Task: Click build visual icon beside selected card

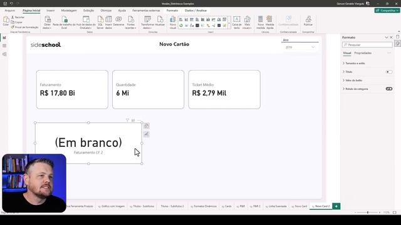Action: click(x=146, y=126)
